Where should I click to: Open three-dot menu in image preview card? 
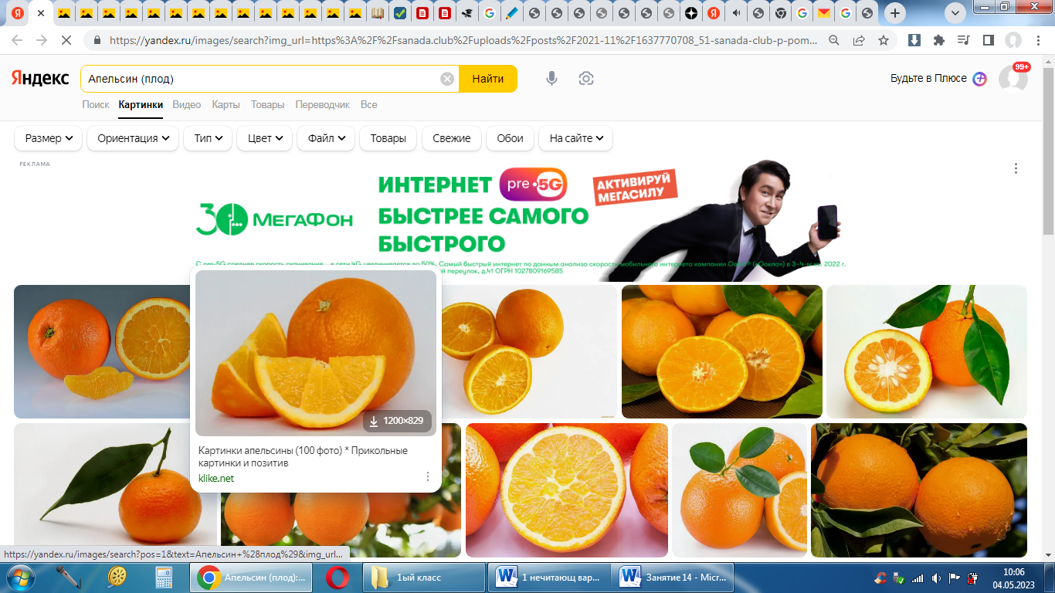tap(427, 476)
